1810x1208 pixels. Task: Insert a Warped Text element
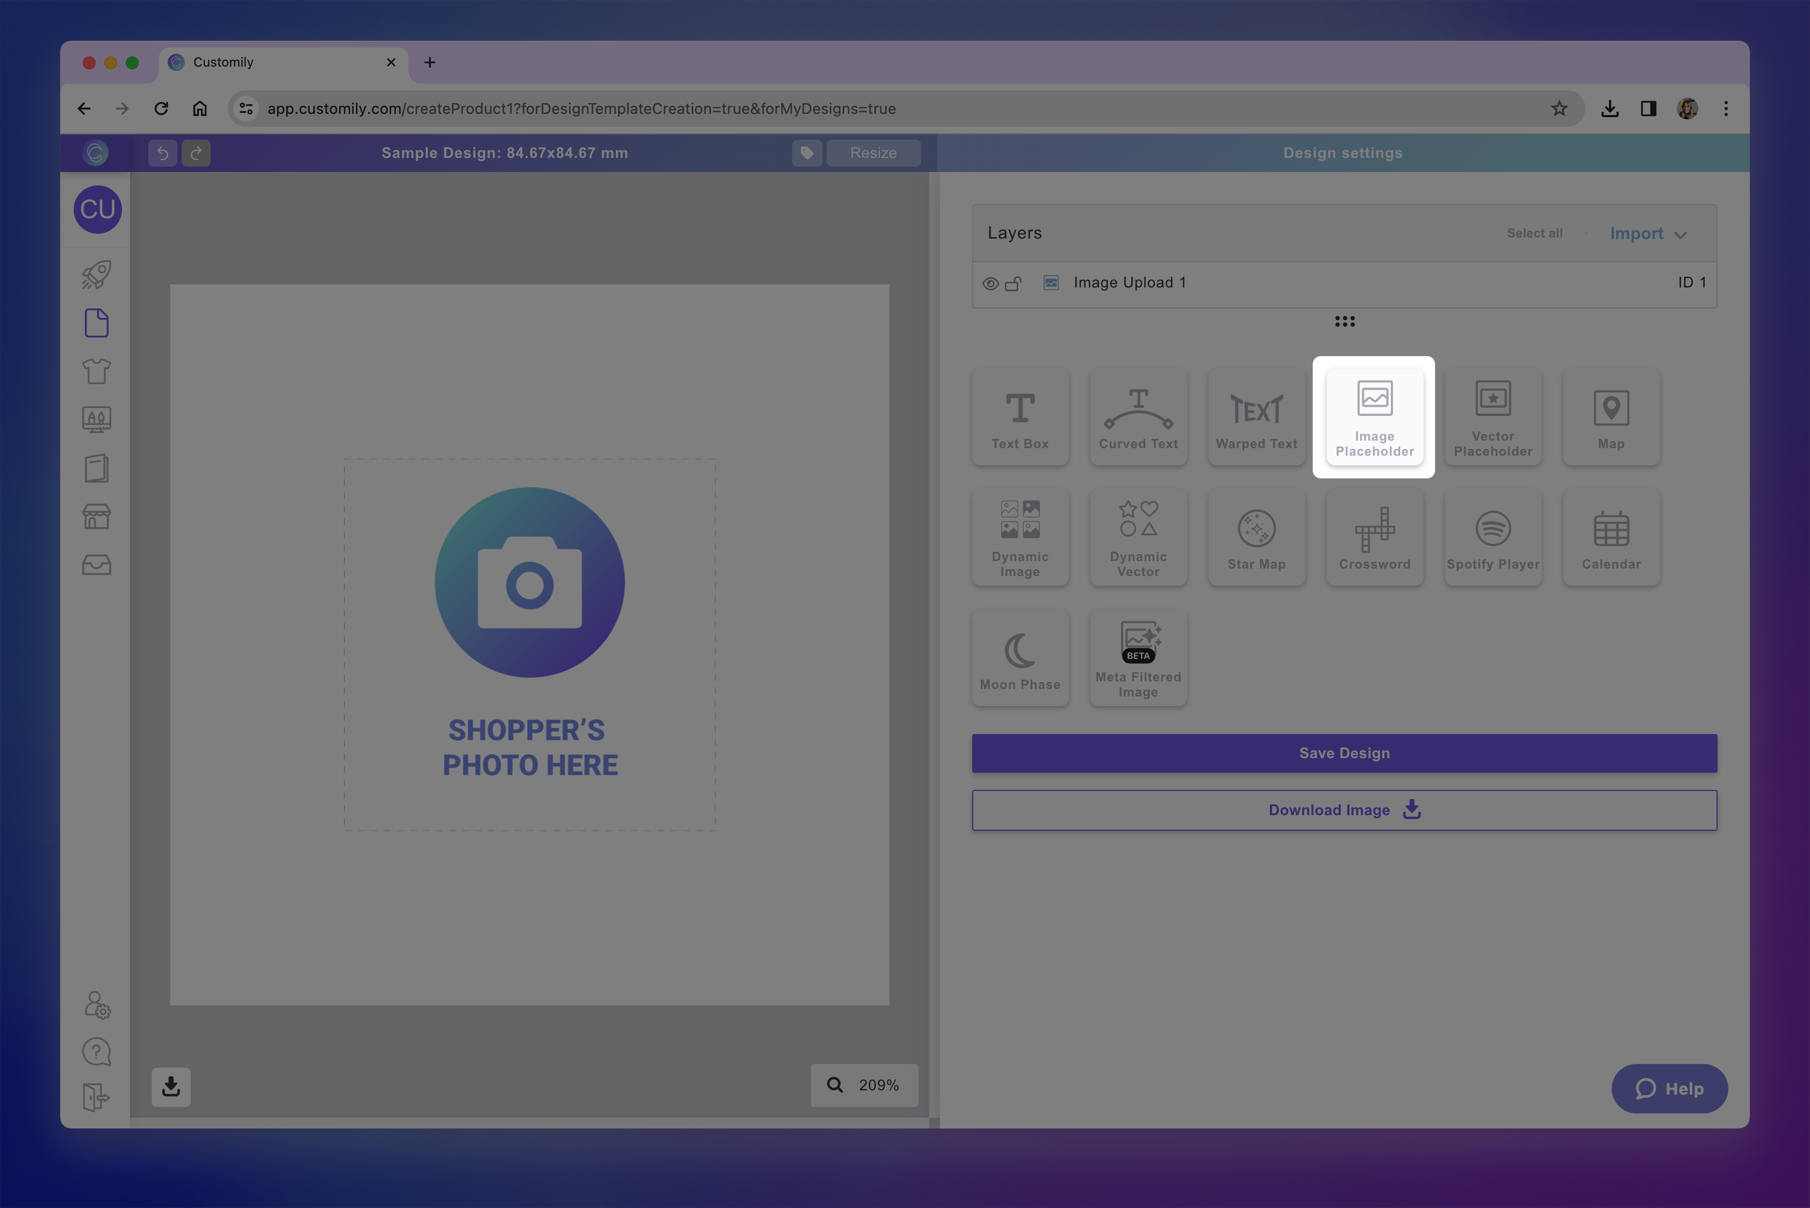click(1256, 416)
